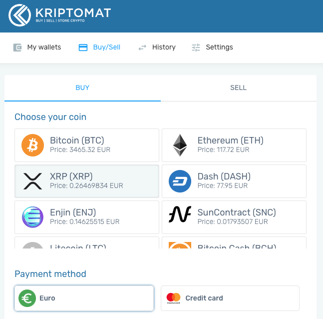Select Euro payment method

click(x=84, y=298)
